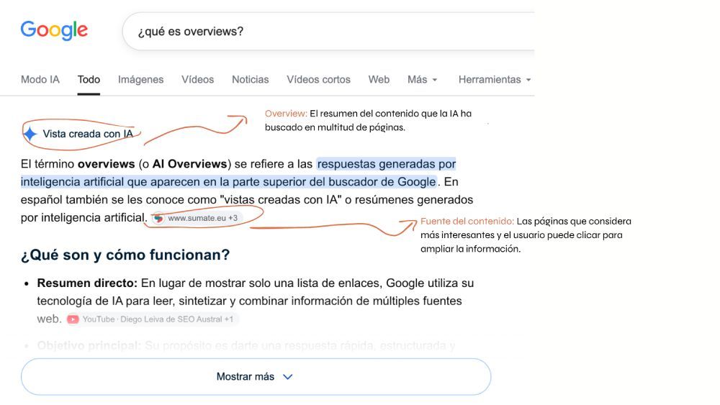Click the bold AI Overviews term
The width and height of the screenshot is (720, 405).
click(189, 164)
